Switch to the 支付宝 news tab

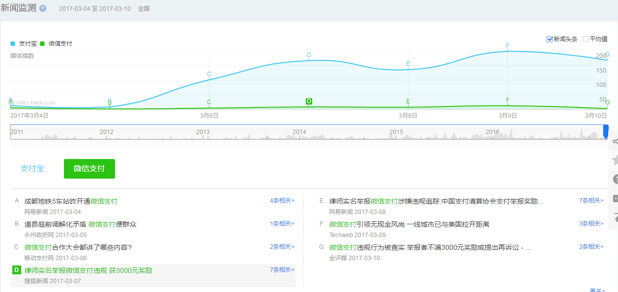coord(32,168)
